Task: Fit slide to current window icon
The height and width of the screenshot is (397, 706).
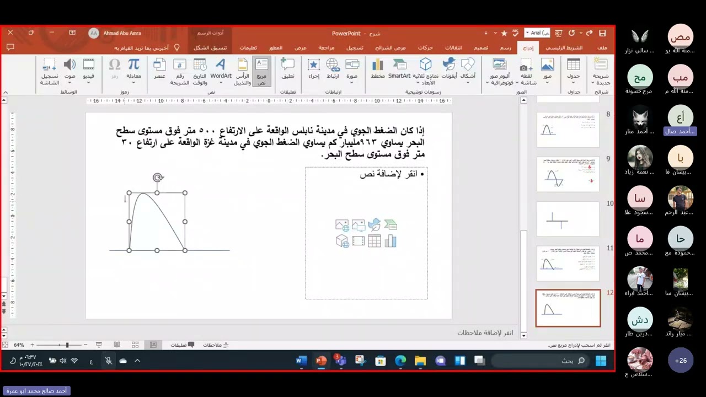Action: pos(5,345)
